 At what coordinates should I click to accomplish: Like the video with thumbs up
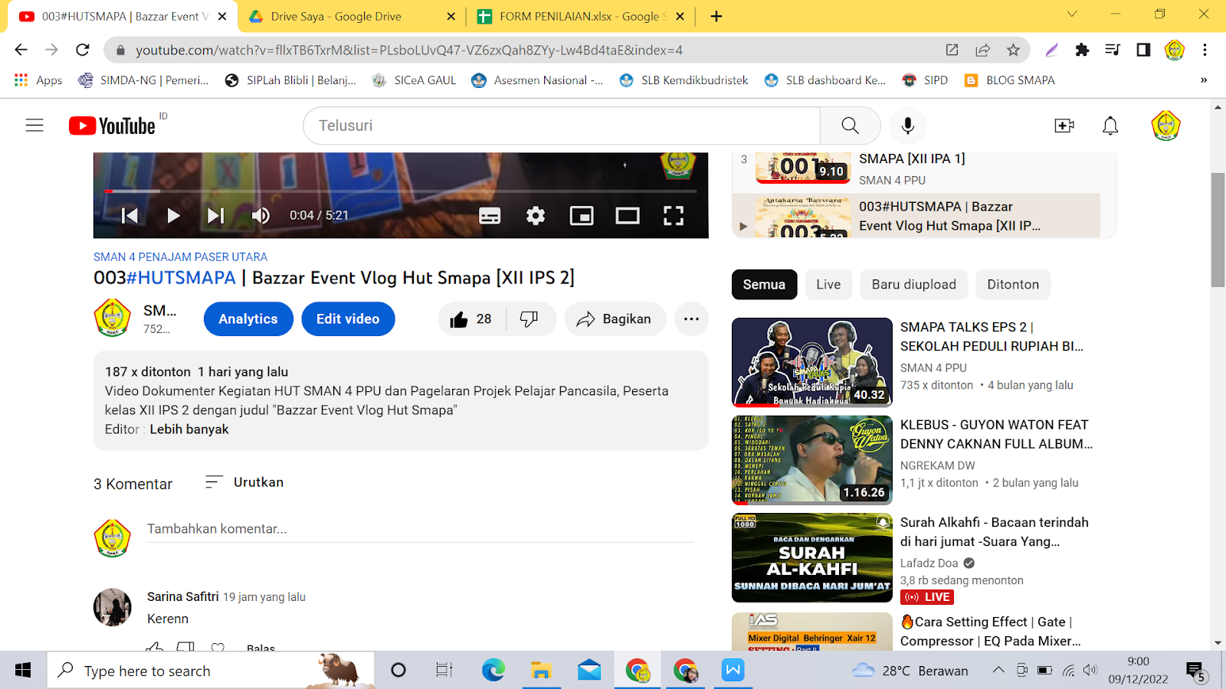point(471,319)
